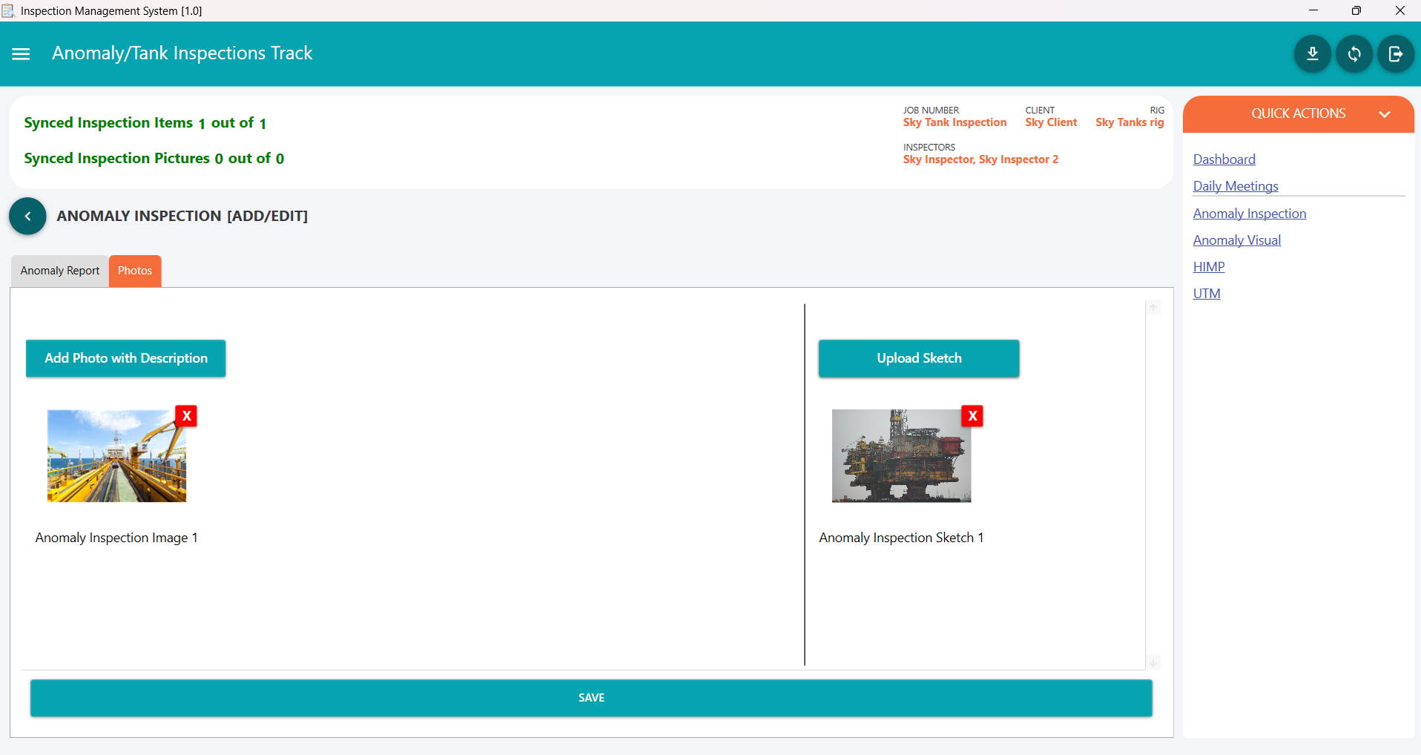Click the 'Sky Client' client value

click(1051, 122)
